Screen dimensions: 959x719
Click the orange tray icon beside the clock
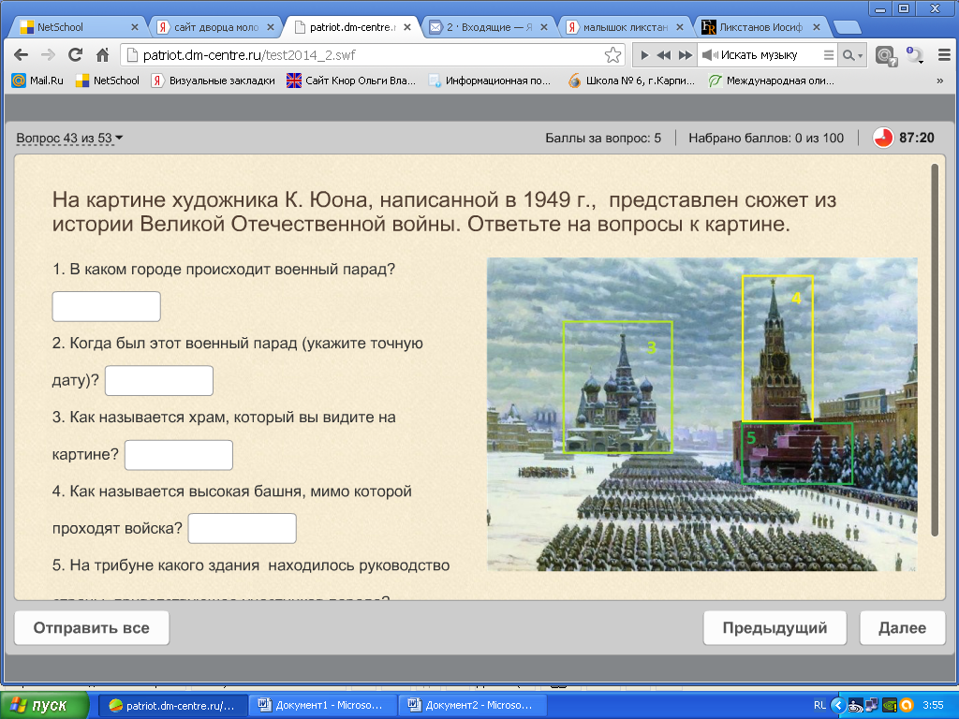(907, 706)
